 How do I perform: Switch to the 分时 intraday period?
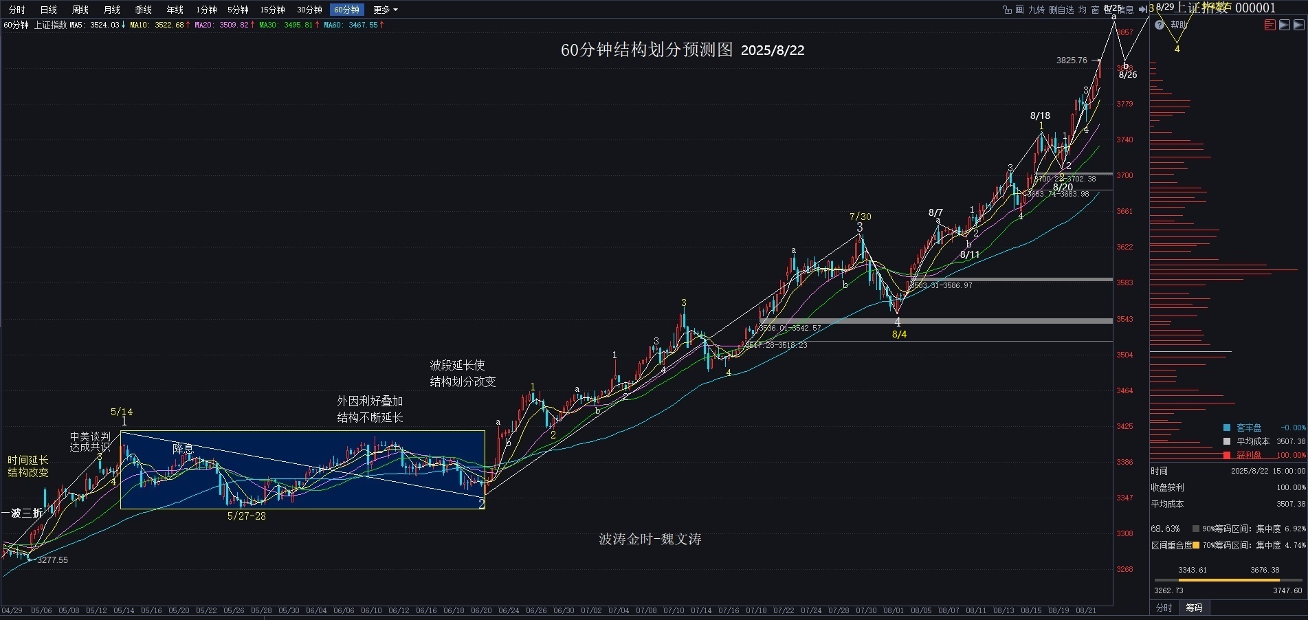(17, 10)
